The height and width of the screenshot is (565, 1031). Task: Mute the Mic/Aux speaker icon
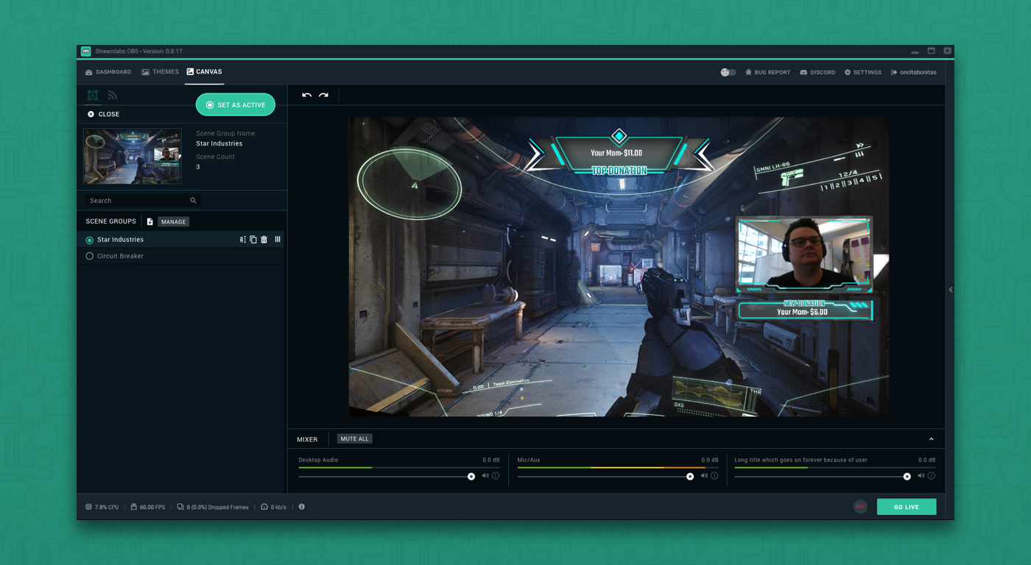[704, 476]
